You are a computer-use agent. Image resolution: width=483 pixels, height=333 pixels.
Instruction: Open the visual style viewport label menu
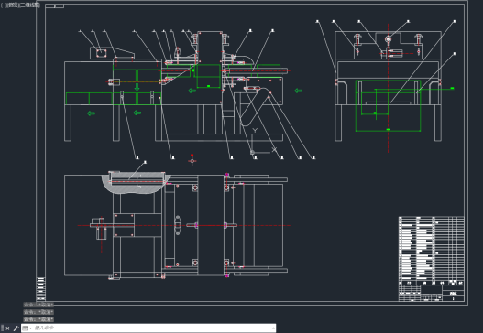[x=30, y=5]
